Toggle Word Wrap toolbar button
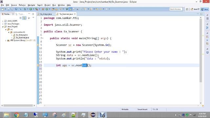210x118 pixels. [74, 9]
